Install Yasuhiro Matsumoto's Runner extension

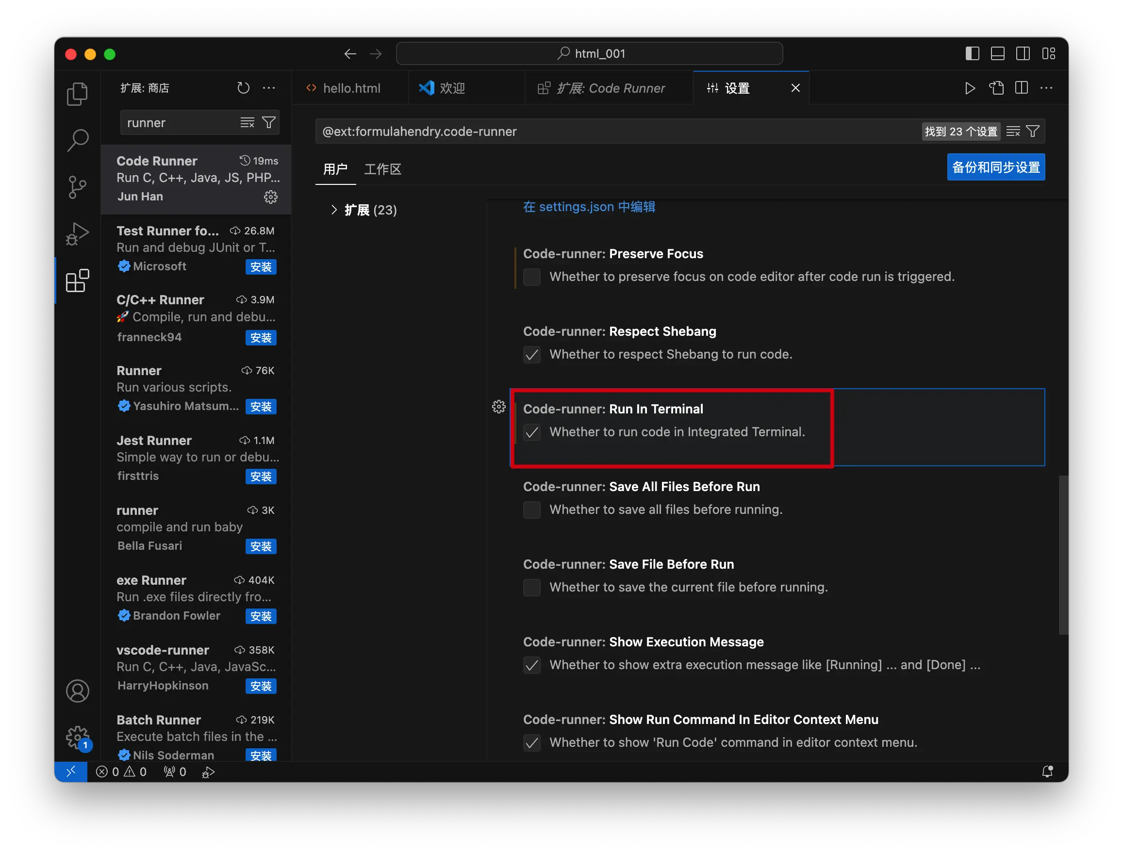click(x=261, y=407)
